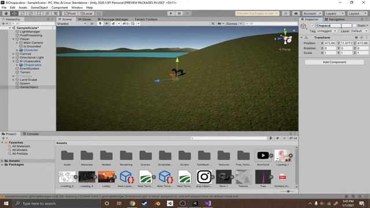Screen dimensions: 370x208
Task: Toggle scene lighting bulb icon
Action: [100, 24]
